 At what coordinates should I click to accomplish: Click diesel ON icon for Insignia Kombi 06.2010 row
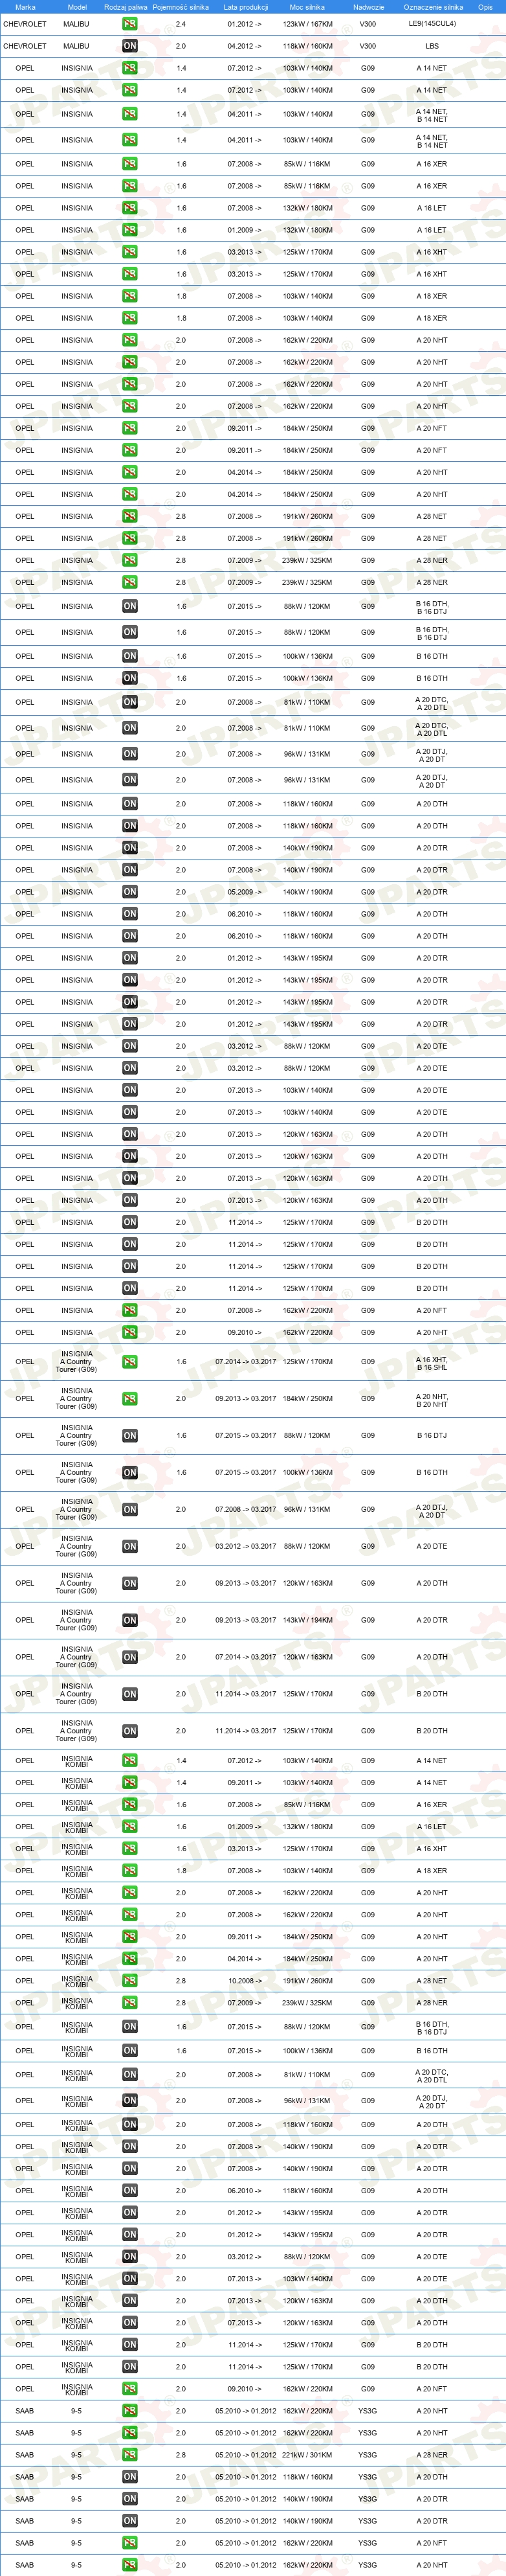tap(130, 2190)
